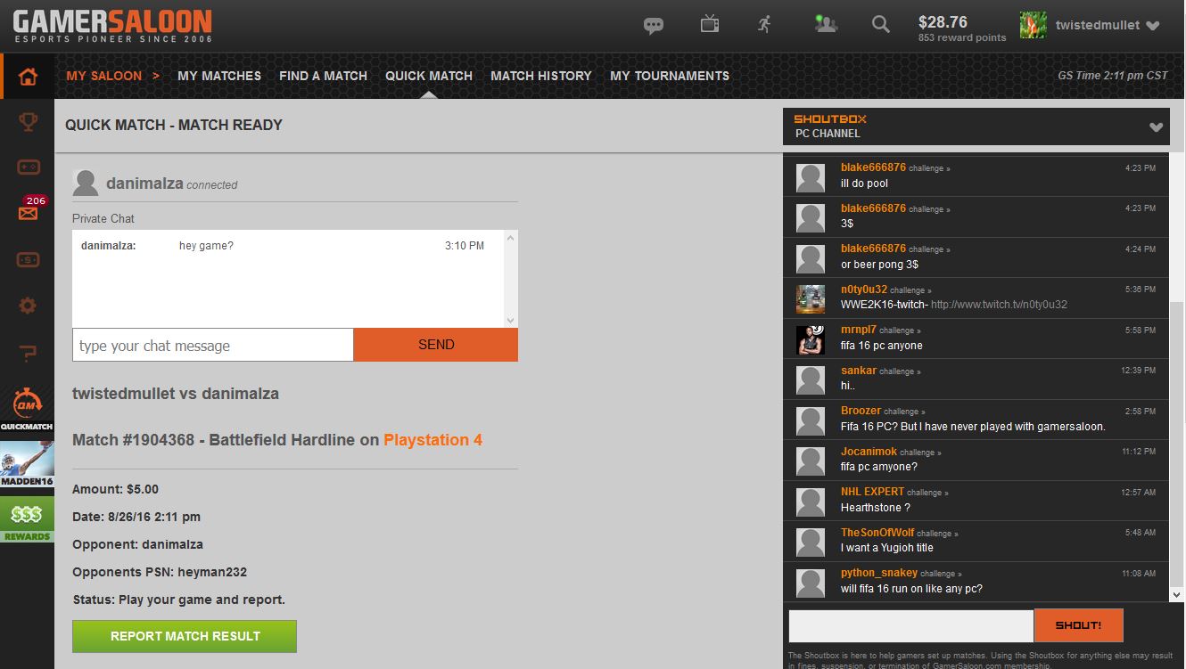1186x669 pixels.
Task: Click danimalza's avatar in match panel
Action: 86,184
